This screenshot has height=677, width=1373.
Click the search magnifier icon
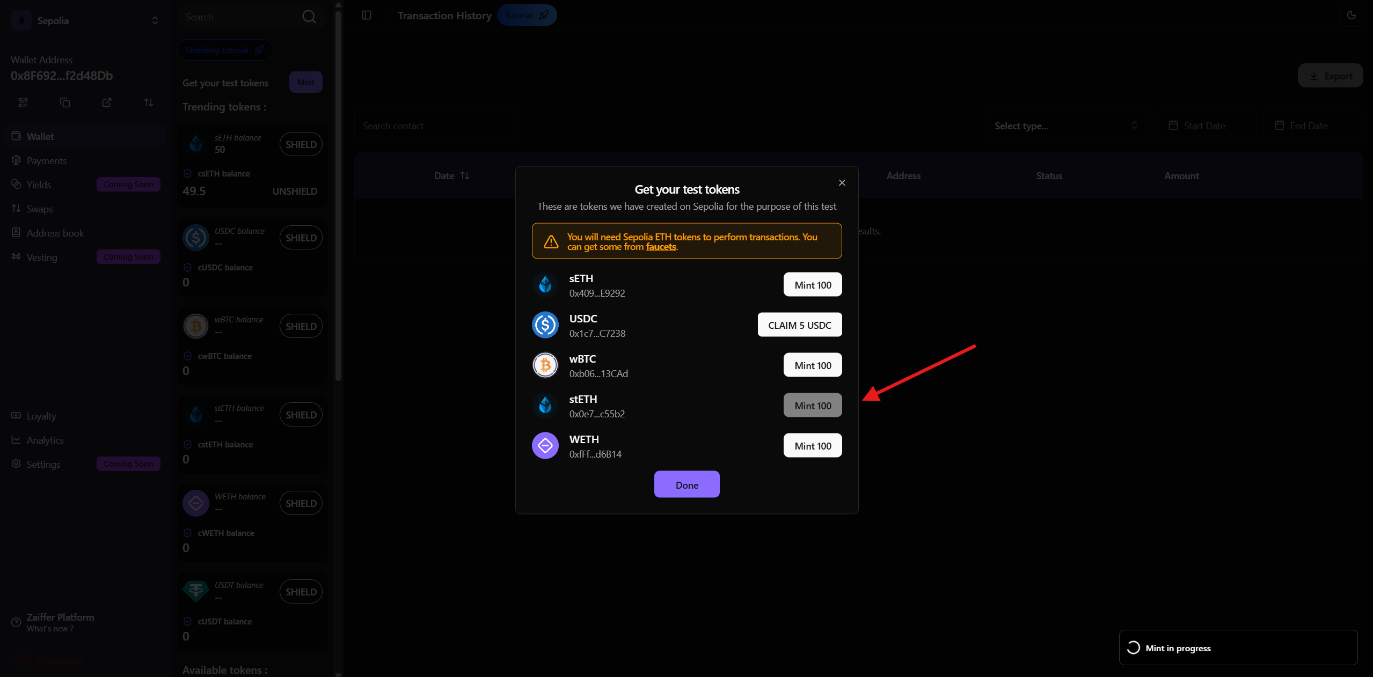(x=309, y=17)
